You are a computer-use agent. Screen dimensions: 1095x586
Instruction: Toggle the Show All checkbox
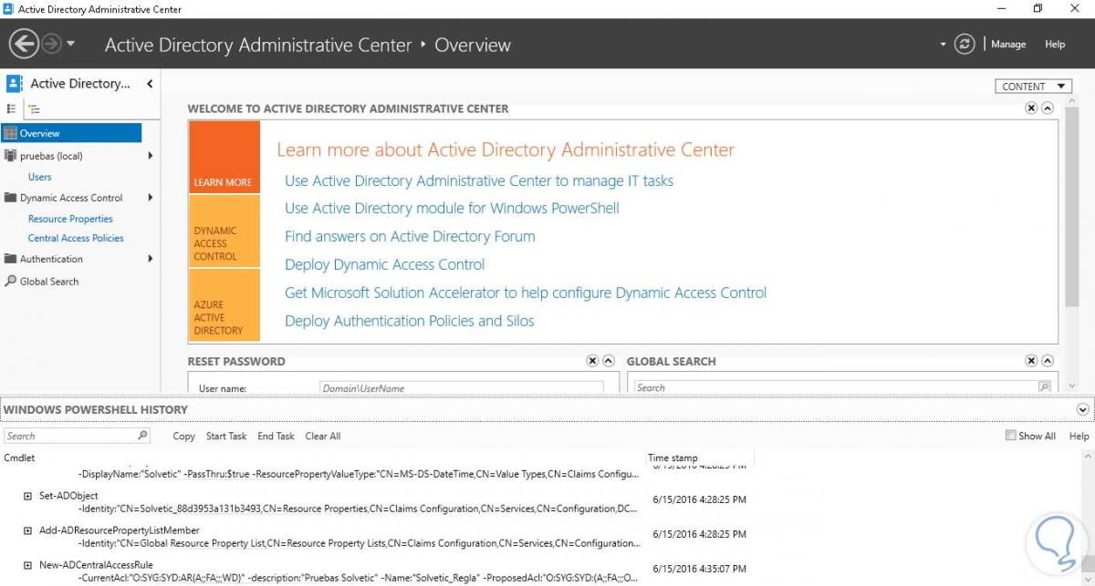1010,436
